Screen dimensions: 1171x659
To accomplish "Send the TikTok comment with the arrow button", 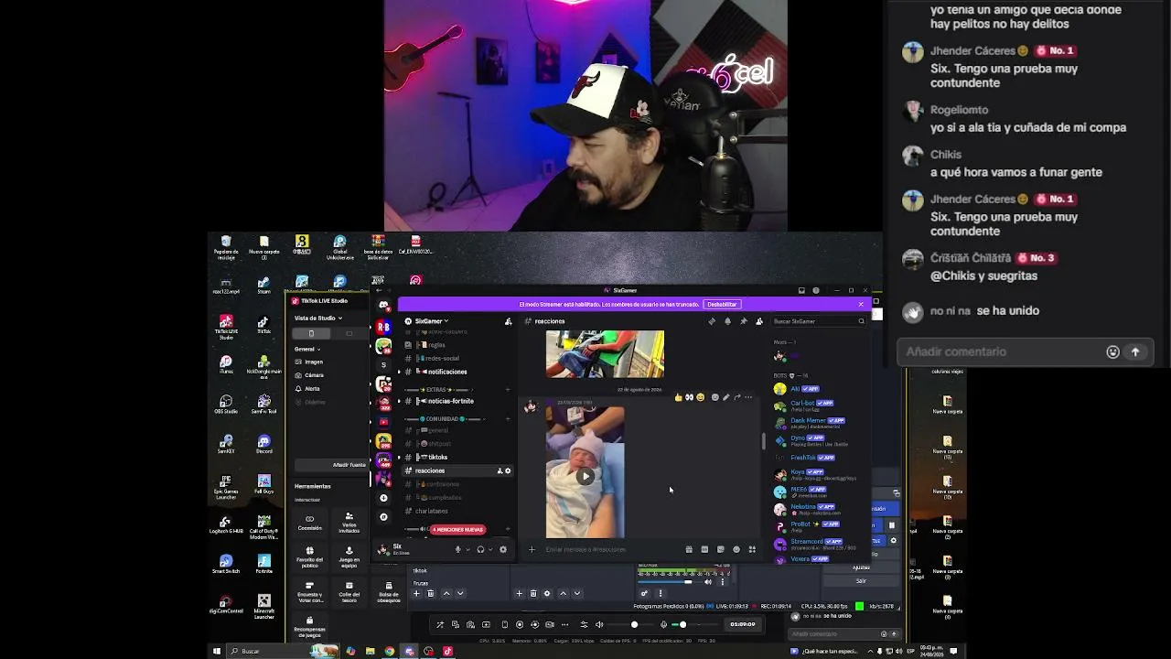I will [1135, 351].
